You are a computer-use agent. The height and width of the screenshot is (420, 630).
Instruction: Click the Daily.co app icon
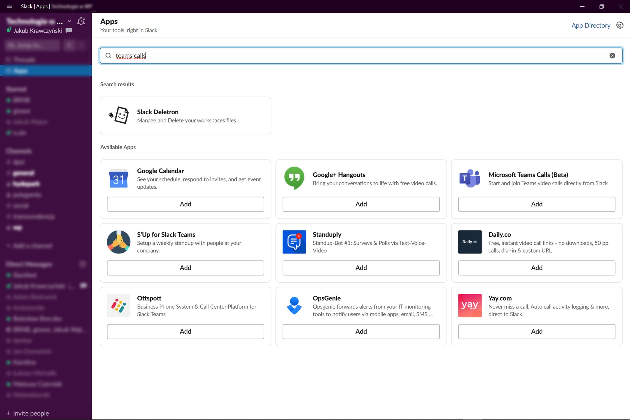(470, 242)
